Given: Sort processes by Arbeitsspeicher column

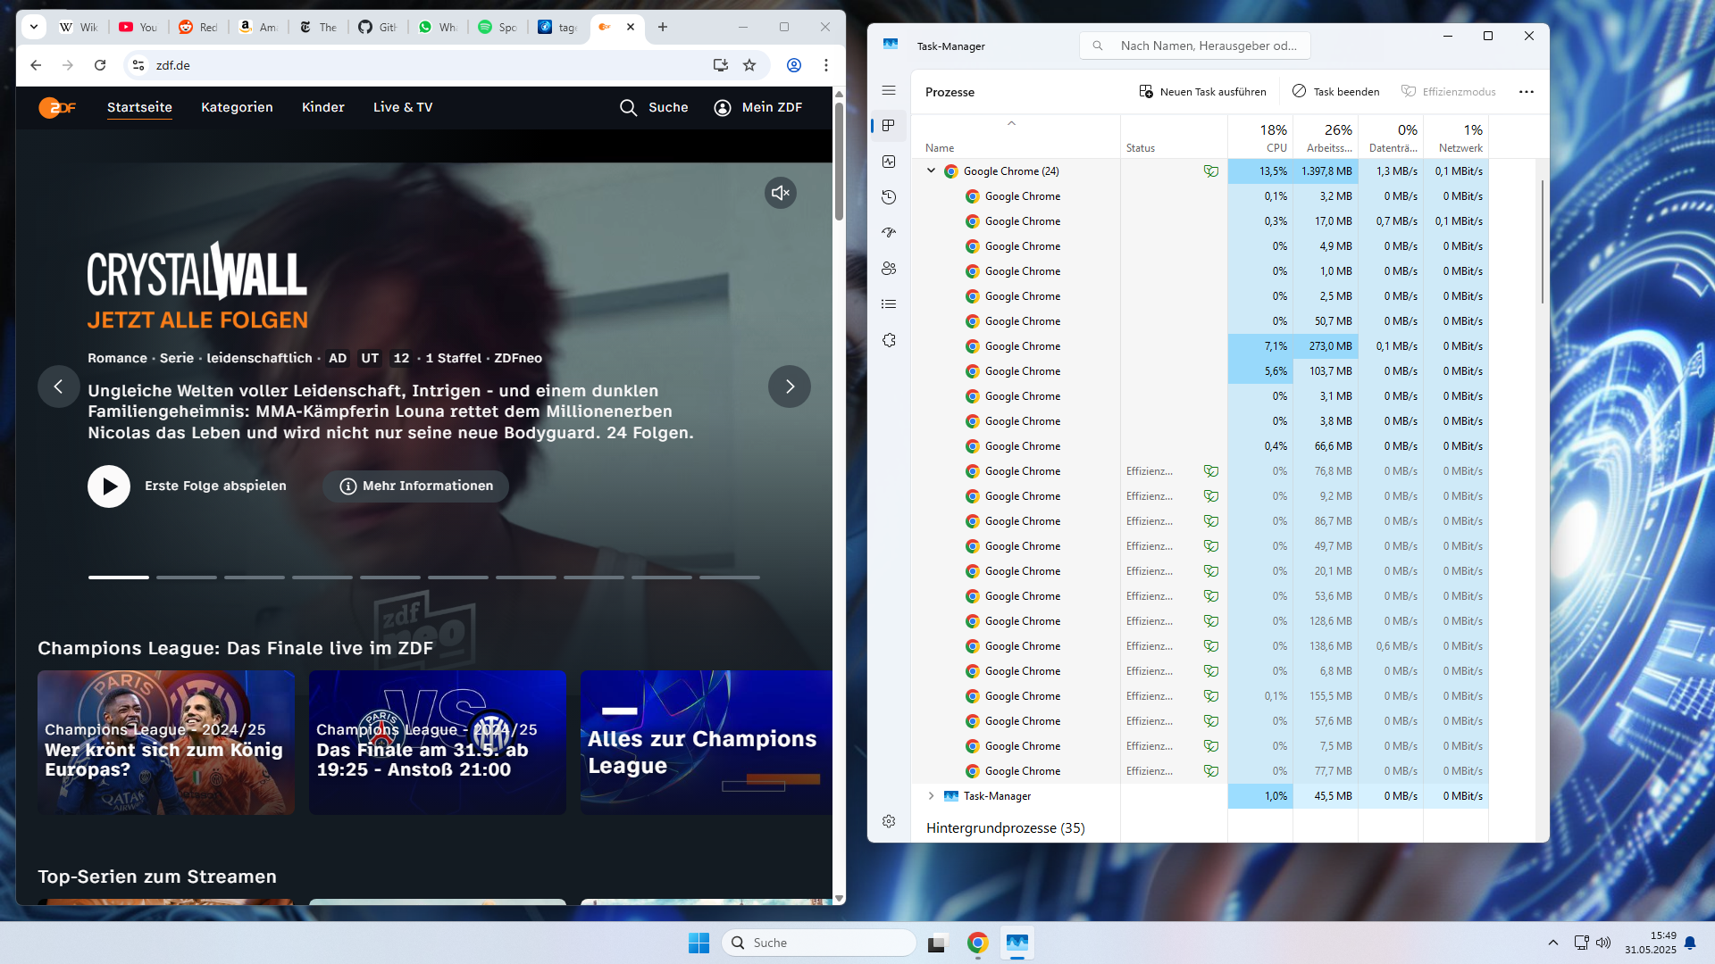Looking at the screenshot, I should click(1326, 137).
